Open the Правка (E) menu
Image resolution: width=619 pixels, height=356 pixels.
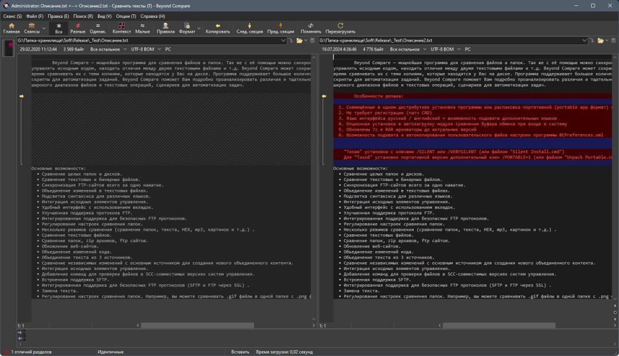tap(58, 16)
